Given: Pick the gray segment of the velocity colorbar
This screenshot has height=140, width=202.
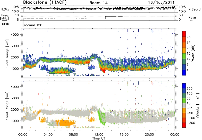Looking at the screenshot, I should tap(184, 105).
